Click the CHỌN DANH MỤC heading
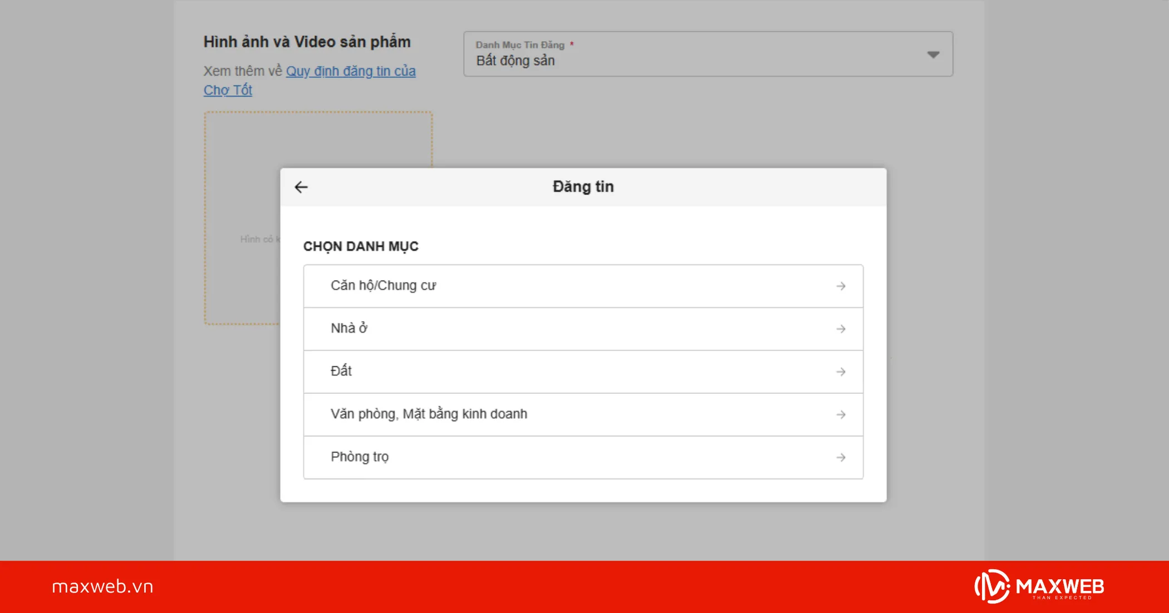The height and width of the screenshot is (613, 1169). (x=361, y=246)
